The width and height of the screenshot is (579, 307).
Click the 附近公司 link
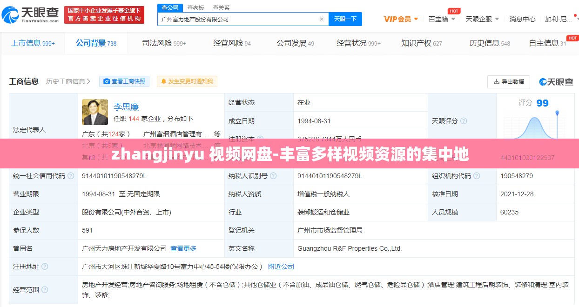[281, 267]
